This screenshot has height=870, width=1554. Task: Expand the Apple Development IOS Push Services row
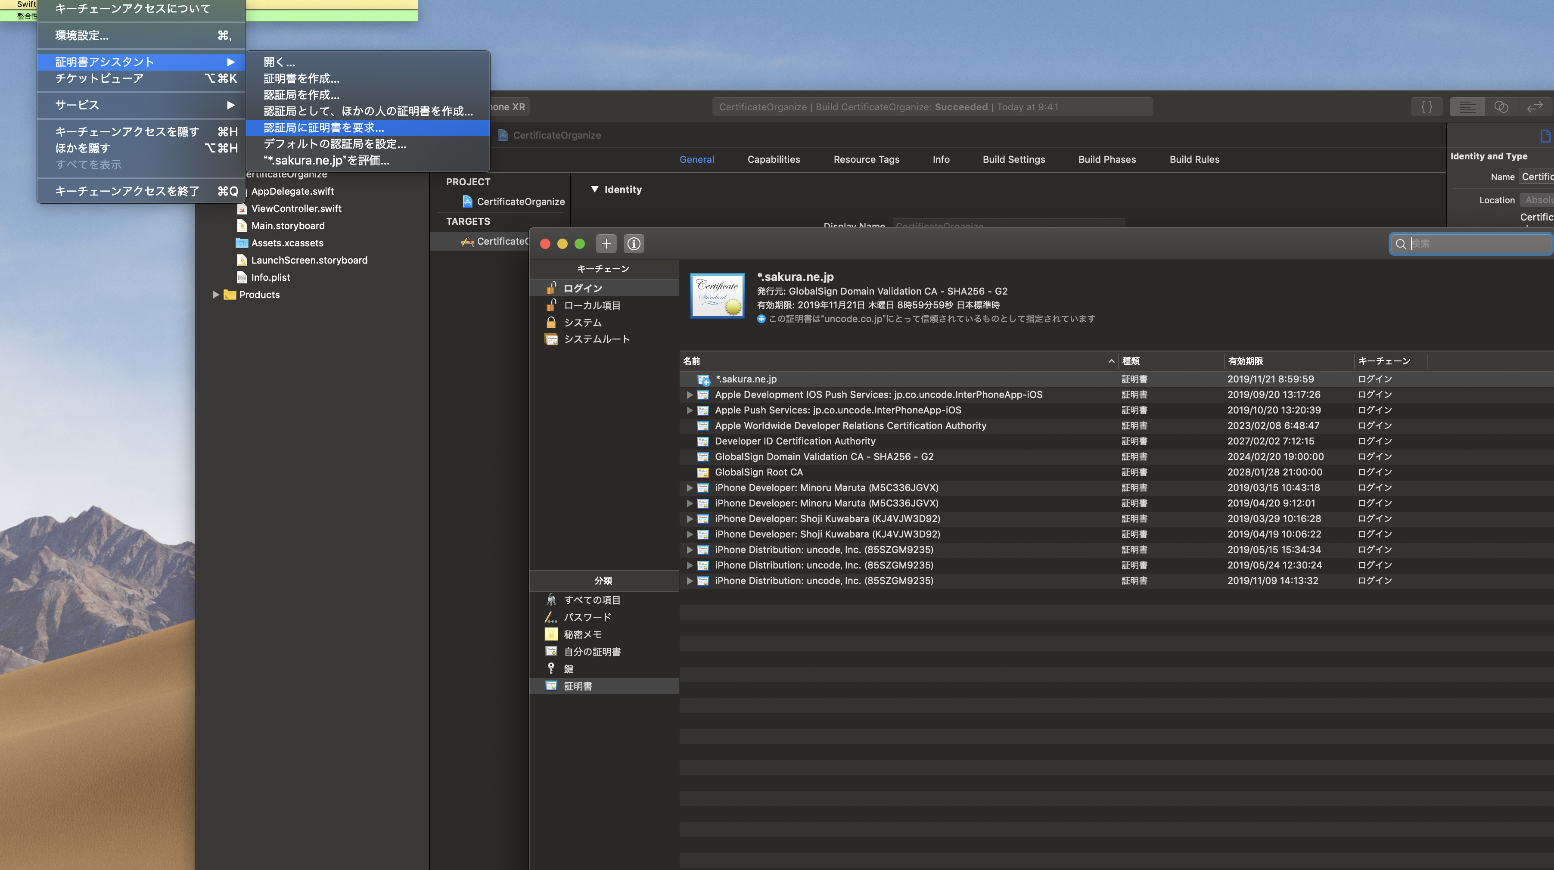[690, 395]
